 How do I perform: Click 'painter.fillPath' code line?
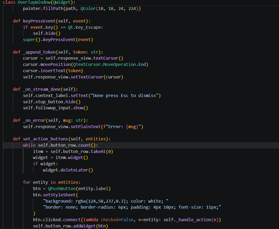pos(82,9)
